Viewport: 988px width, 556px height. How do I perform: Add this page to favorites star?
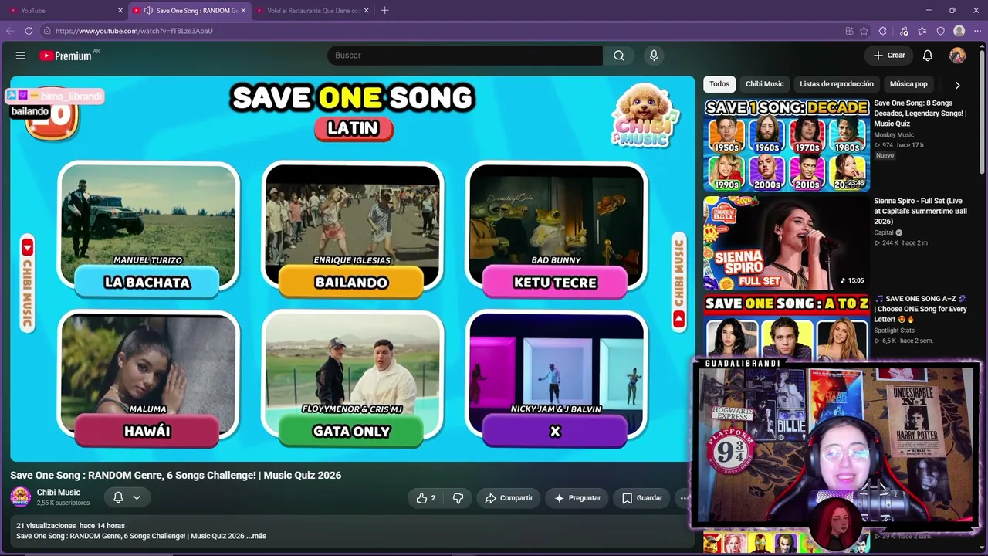(x=864, y=31)
